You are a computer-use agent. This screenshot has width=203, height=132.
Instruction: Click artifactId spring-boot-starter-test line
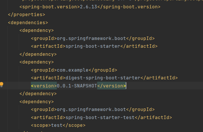click(101, 118)
